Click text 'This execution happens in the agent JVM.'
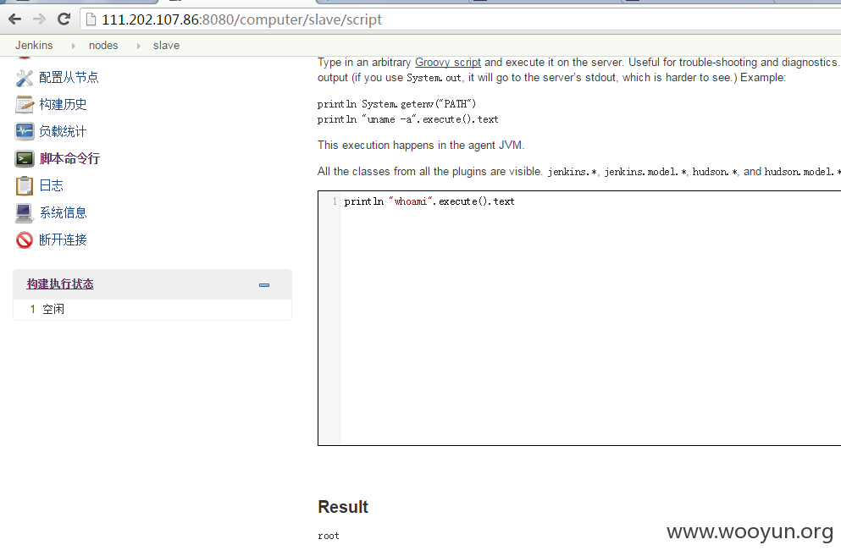841x556 pixels. (x=420, y=146)
